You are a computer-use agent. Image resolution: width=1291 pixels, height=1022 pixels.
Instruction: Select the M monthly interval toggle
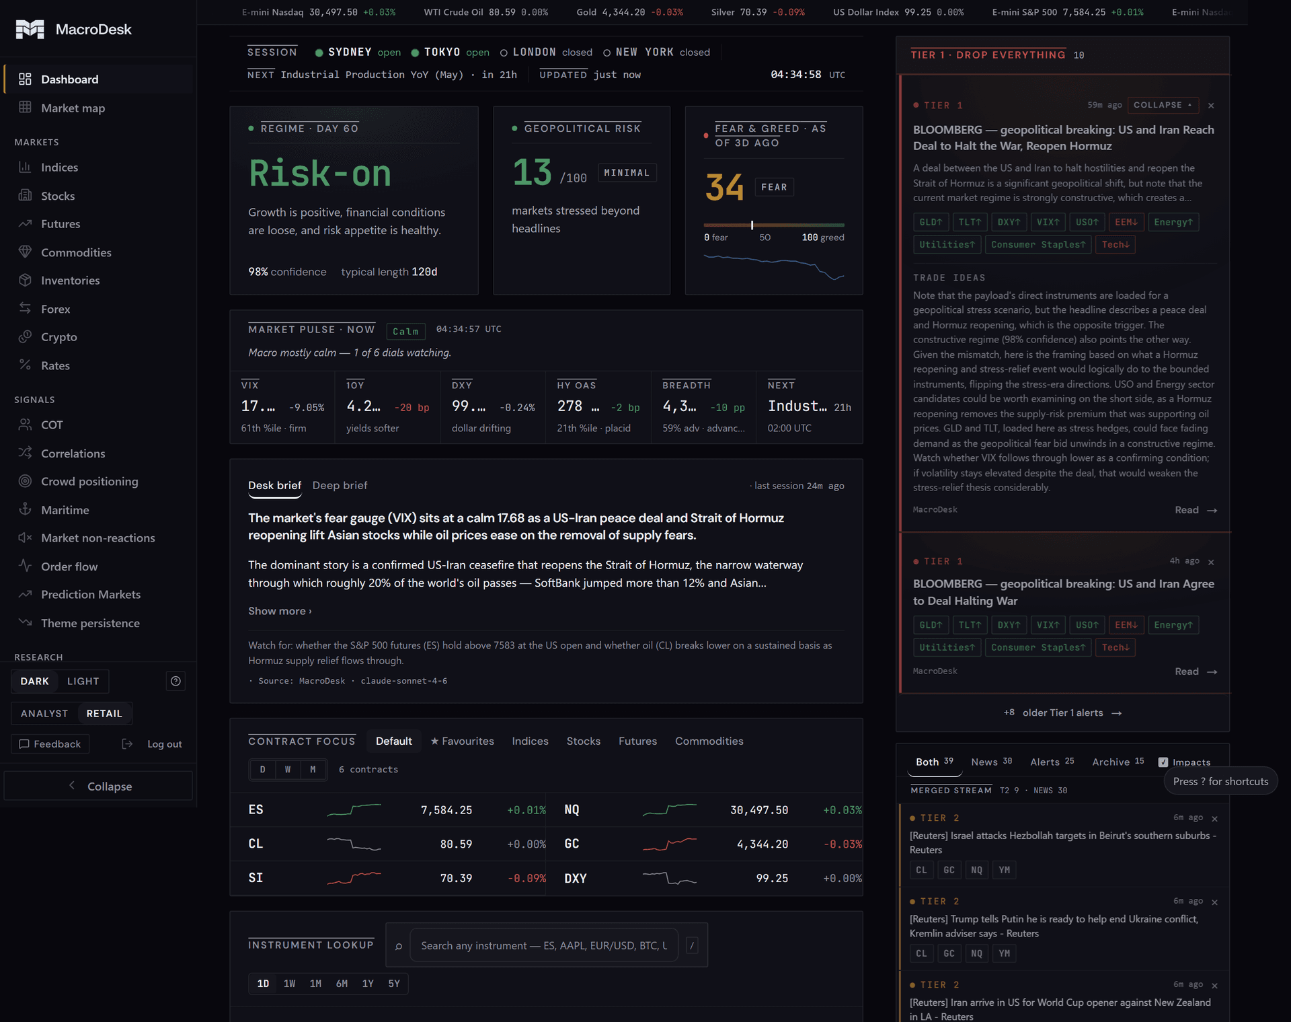(x=313, y=769)
